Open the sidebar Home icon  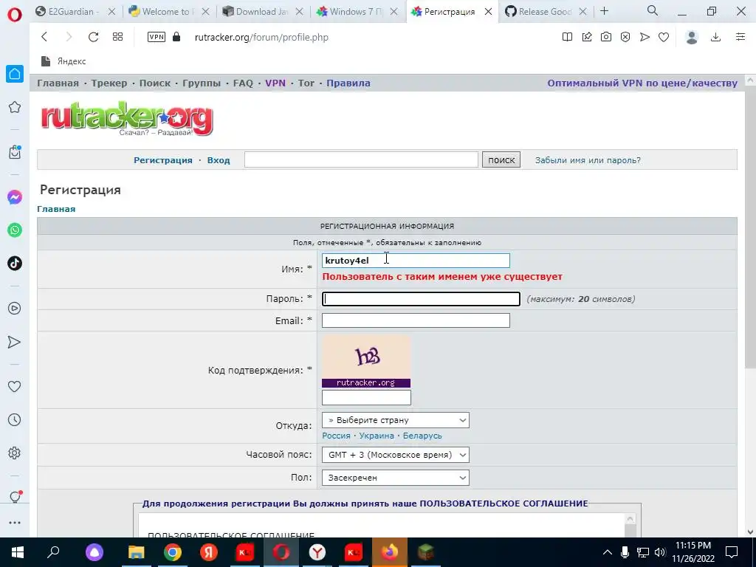(x=15, y=74)
